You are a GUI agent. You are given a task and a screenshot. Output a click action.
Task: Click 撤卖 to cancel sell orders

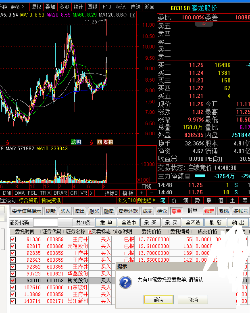coord(171,223)
